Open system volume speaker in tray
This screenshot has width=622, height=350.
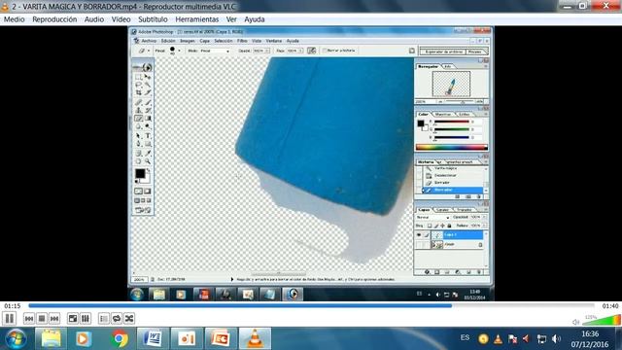point(556,338)
